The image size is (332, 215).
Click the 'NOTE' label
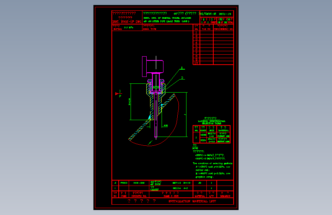tap(195, 148)
